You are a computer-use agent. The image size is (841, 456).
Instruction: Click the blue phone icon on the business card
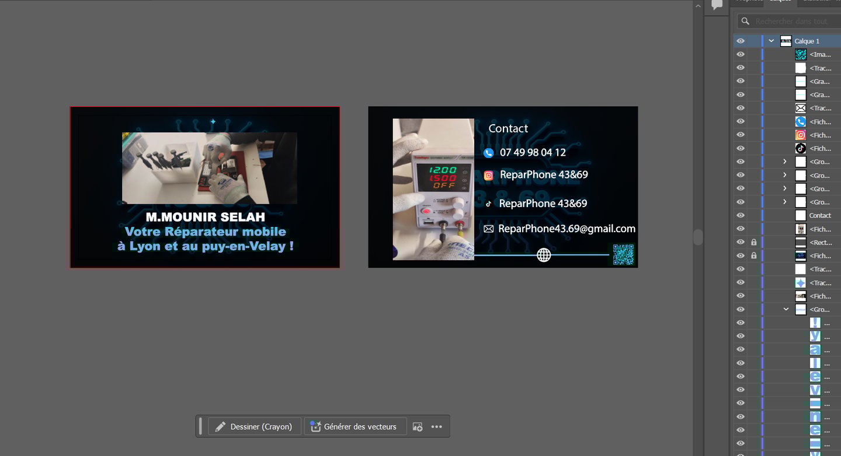[489, 153]
